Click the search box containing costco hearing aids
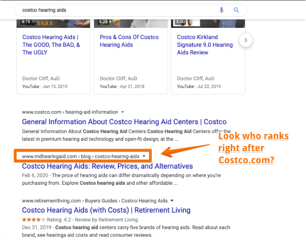Image resolution: width=306 pixels, height=240 pixels. (131, 10)
